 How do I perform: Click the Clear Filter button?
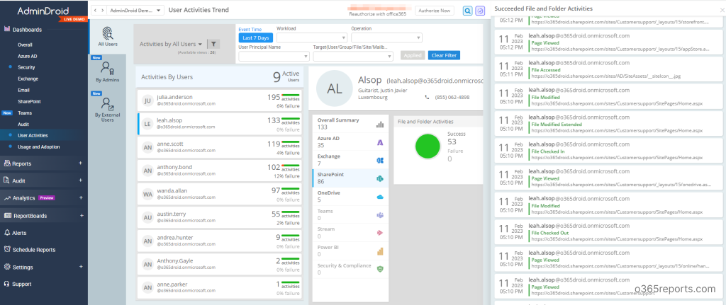click(x=444, y=55)
